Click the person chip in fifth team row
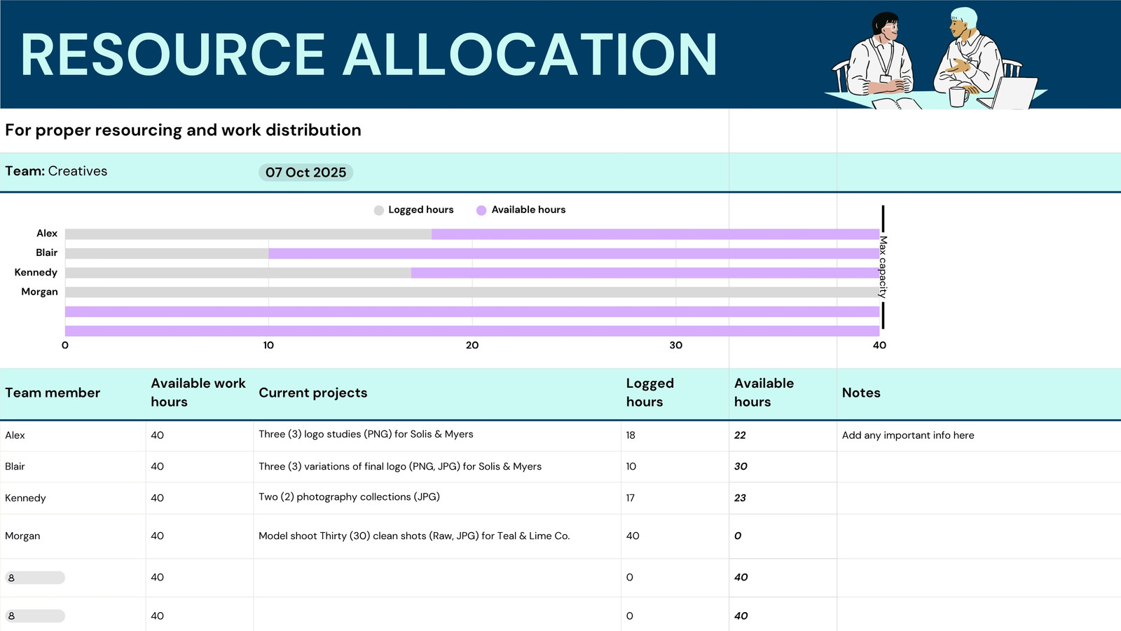The height and width of the screenshot is (631, 1121). click(35, 578)
